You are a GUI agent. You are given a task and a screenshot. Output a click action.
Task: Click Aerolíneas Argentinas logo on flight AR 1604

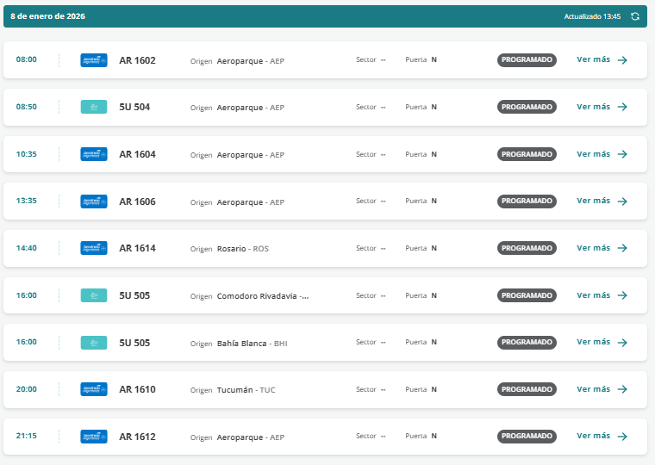(x=93, y=154)
